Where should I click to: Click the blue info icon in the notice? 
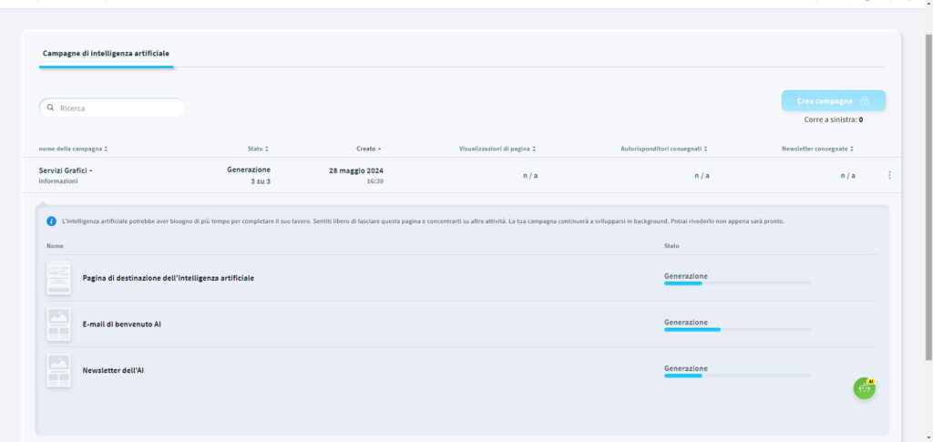(x=51, y=221)
